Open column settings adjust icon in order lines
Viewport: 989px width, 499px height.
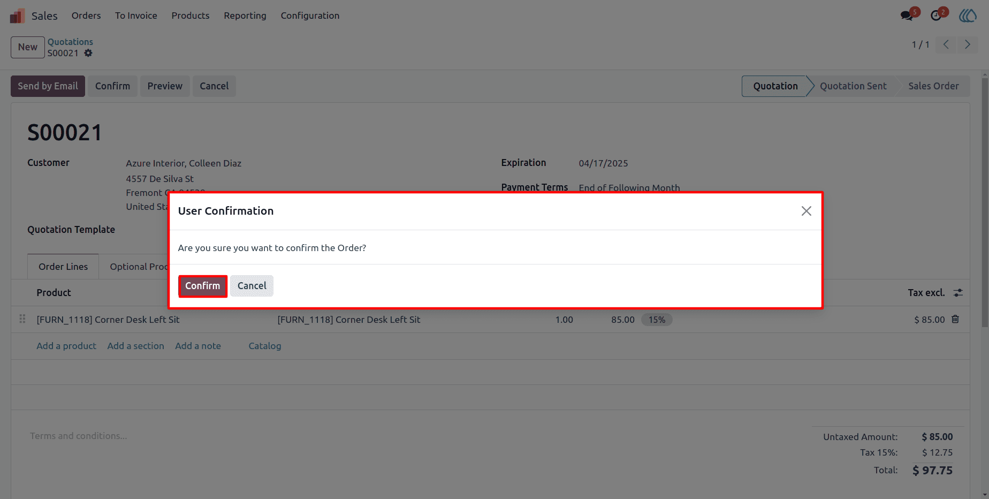(958, 292)
